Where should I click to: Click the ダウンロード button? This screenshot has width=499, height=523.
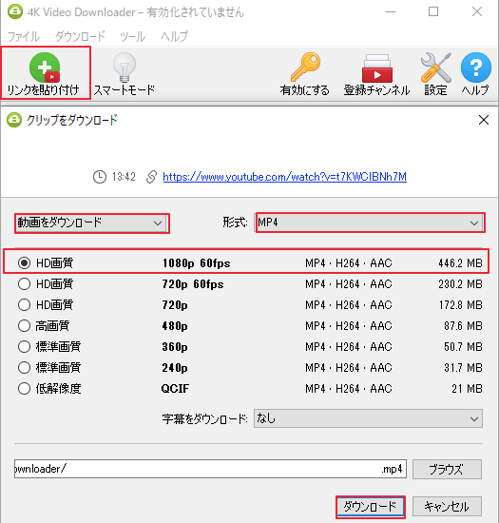[370, 507]
